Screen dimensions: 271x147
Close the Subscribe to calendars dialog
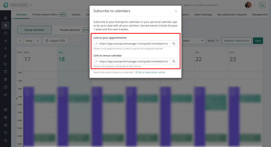[x=176, y=11]
